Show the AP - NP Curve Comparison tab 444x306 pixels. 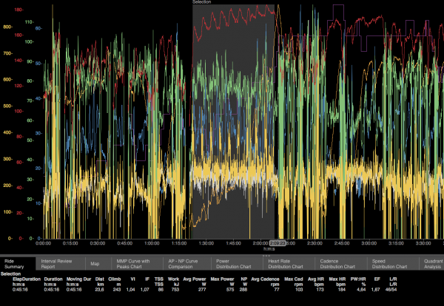[186, 263]
